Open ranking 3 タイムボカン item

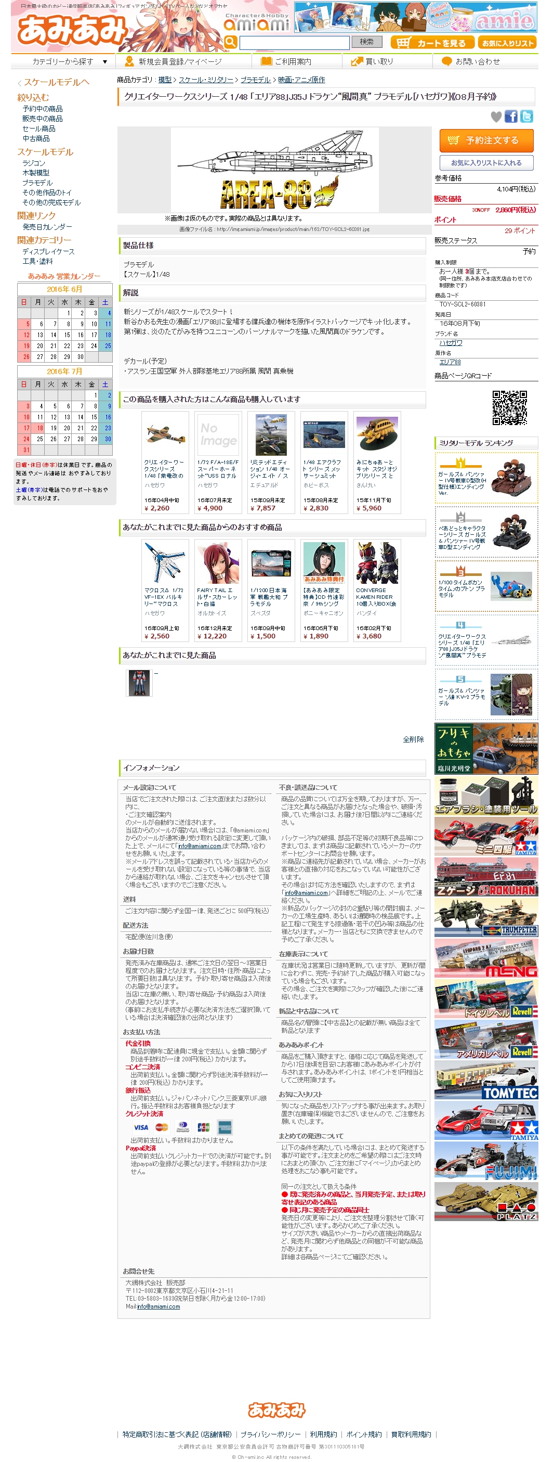[486, 586]
